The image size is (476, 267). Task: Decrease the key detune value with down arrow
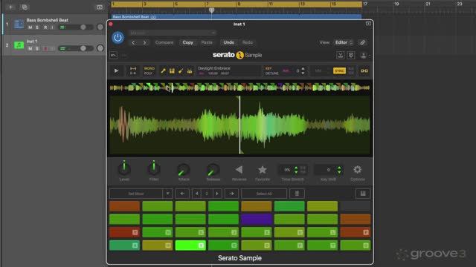point(303,73)
